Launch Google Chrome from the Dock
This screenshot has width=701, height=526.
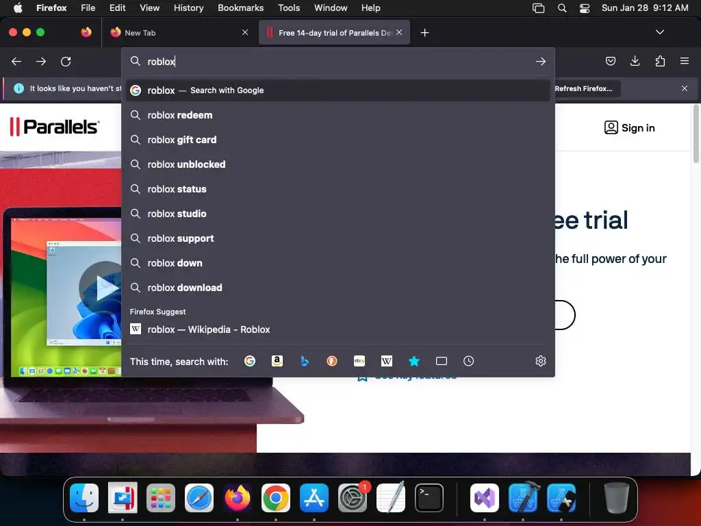tap(276, 498)
